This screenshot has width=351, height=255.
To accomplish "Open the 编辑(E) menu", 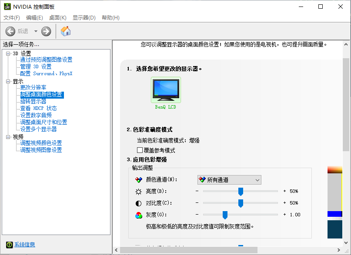I will point(34,18).
